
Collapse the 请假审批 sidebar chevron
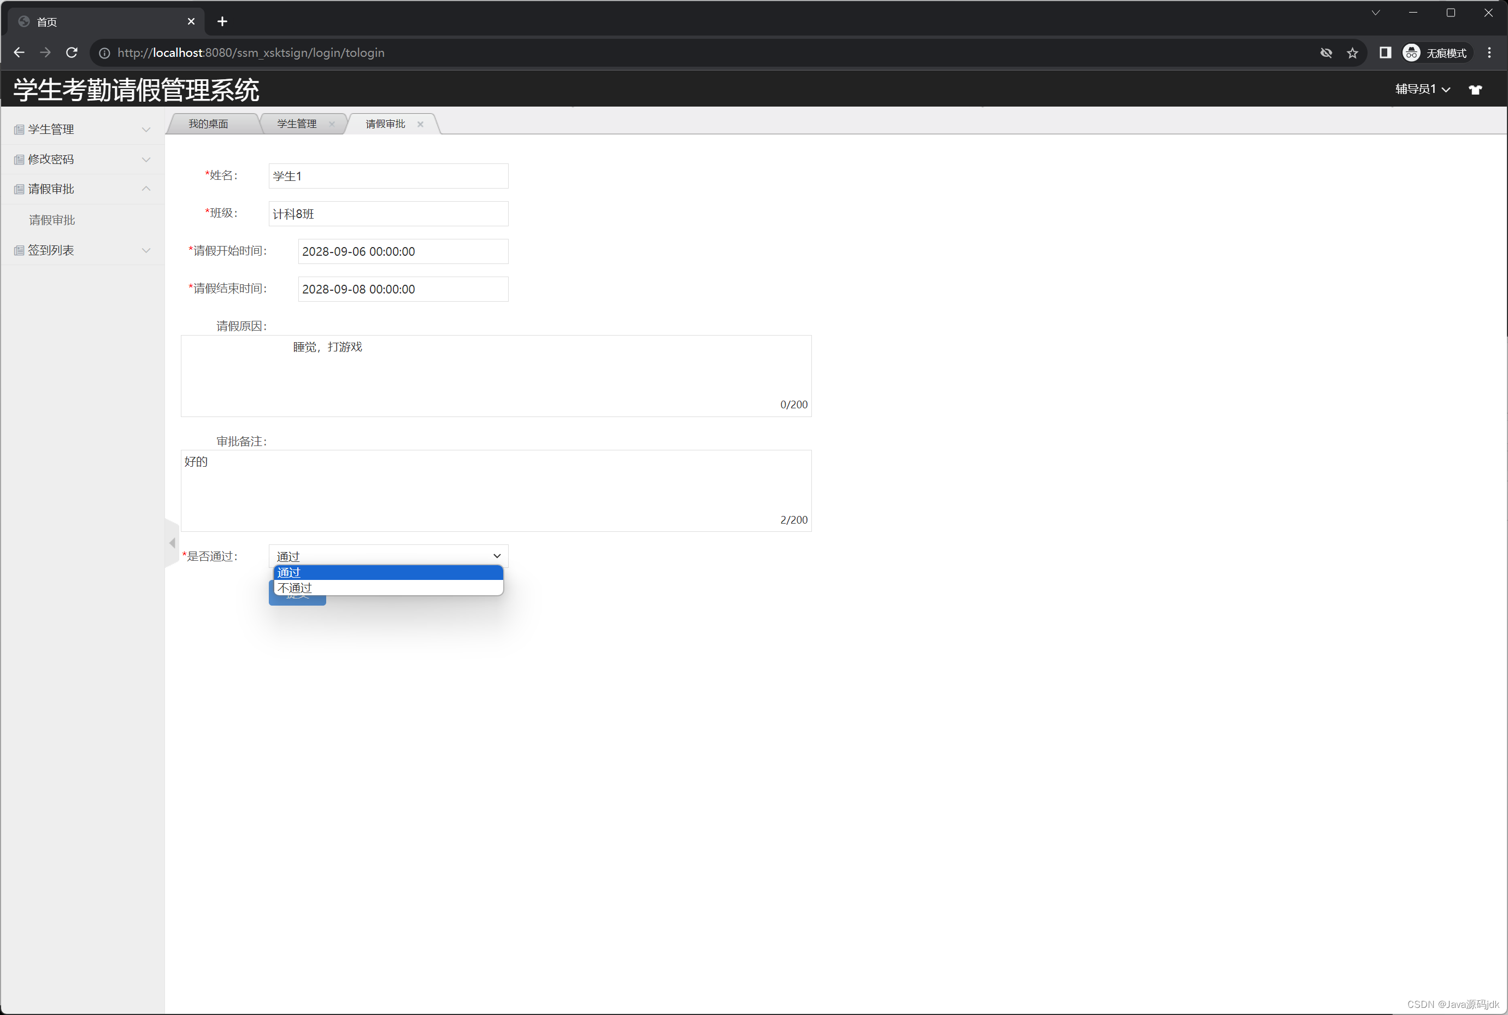(x=146, y=189)
